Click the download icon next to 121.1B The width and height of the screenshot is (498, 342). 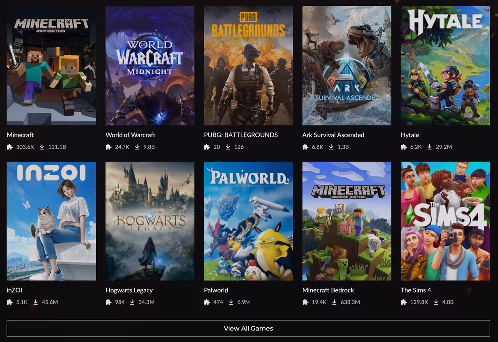42,147
